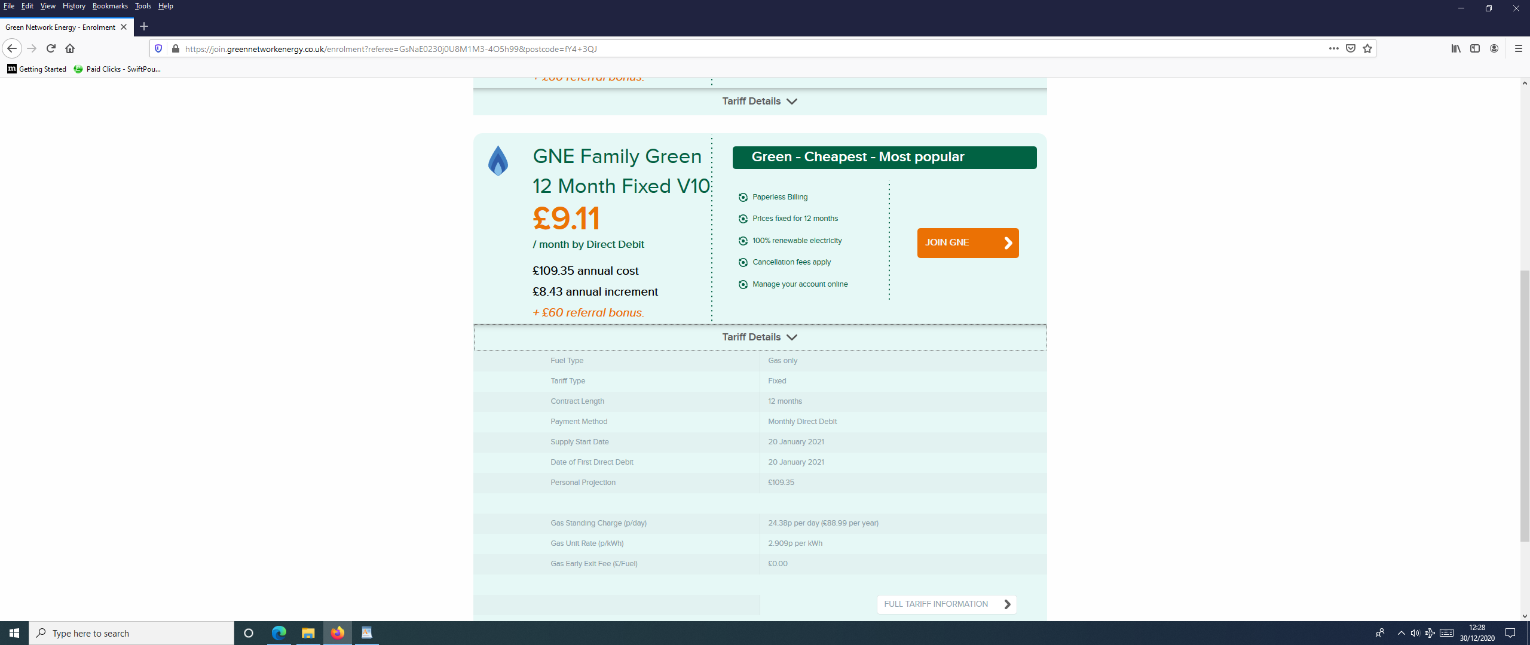The image size is (1530, 645).
Task: Open the Firefox hamburger menu
Action: (1518, 48)
